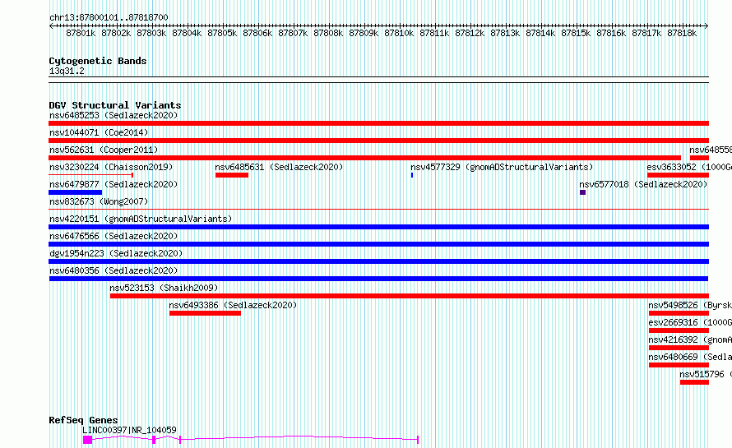The width and height of the screenshot is (732, 448).
Task: Select the thin red line of nsv3230224
Action: coord(91,175)
